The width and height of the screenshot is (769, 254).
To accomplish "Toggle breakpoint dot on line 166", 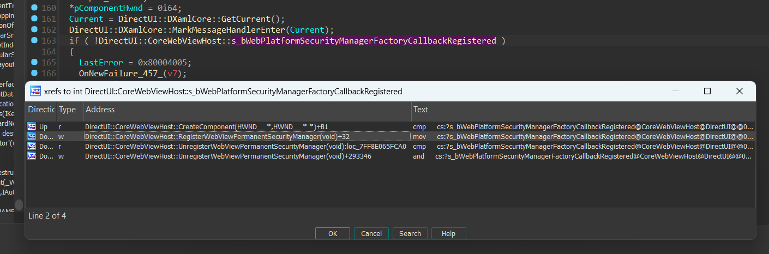I will click(34, 73).
